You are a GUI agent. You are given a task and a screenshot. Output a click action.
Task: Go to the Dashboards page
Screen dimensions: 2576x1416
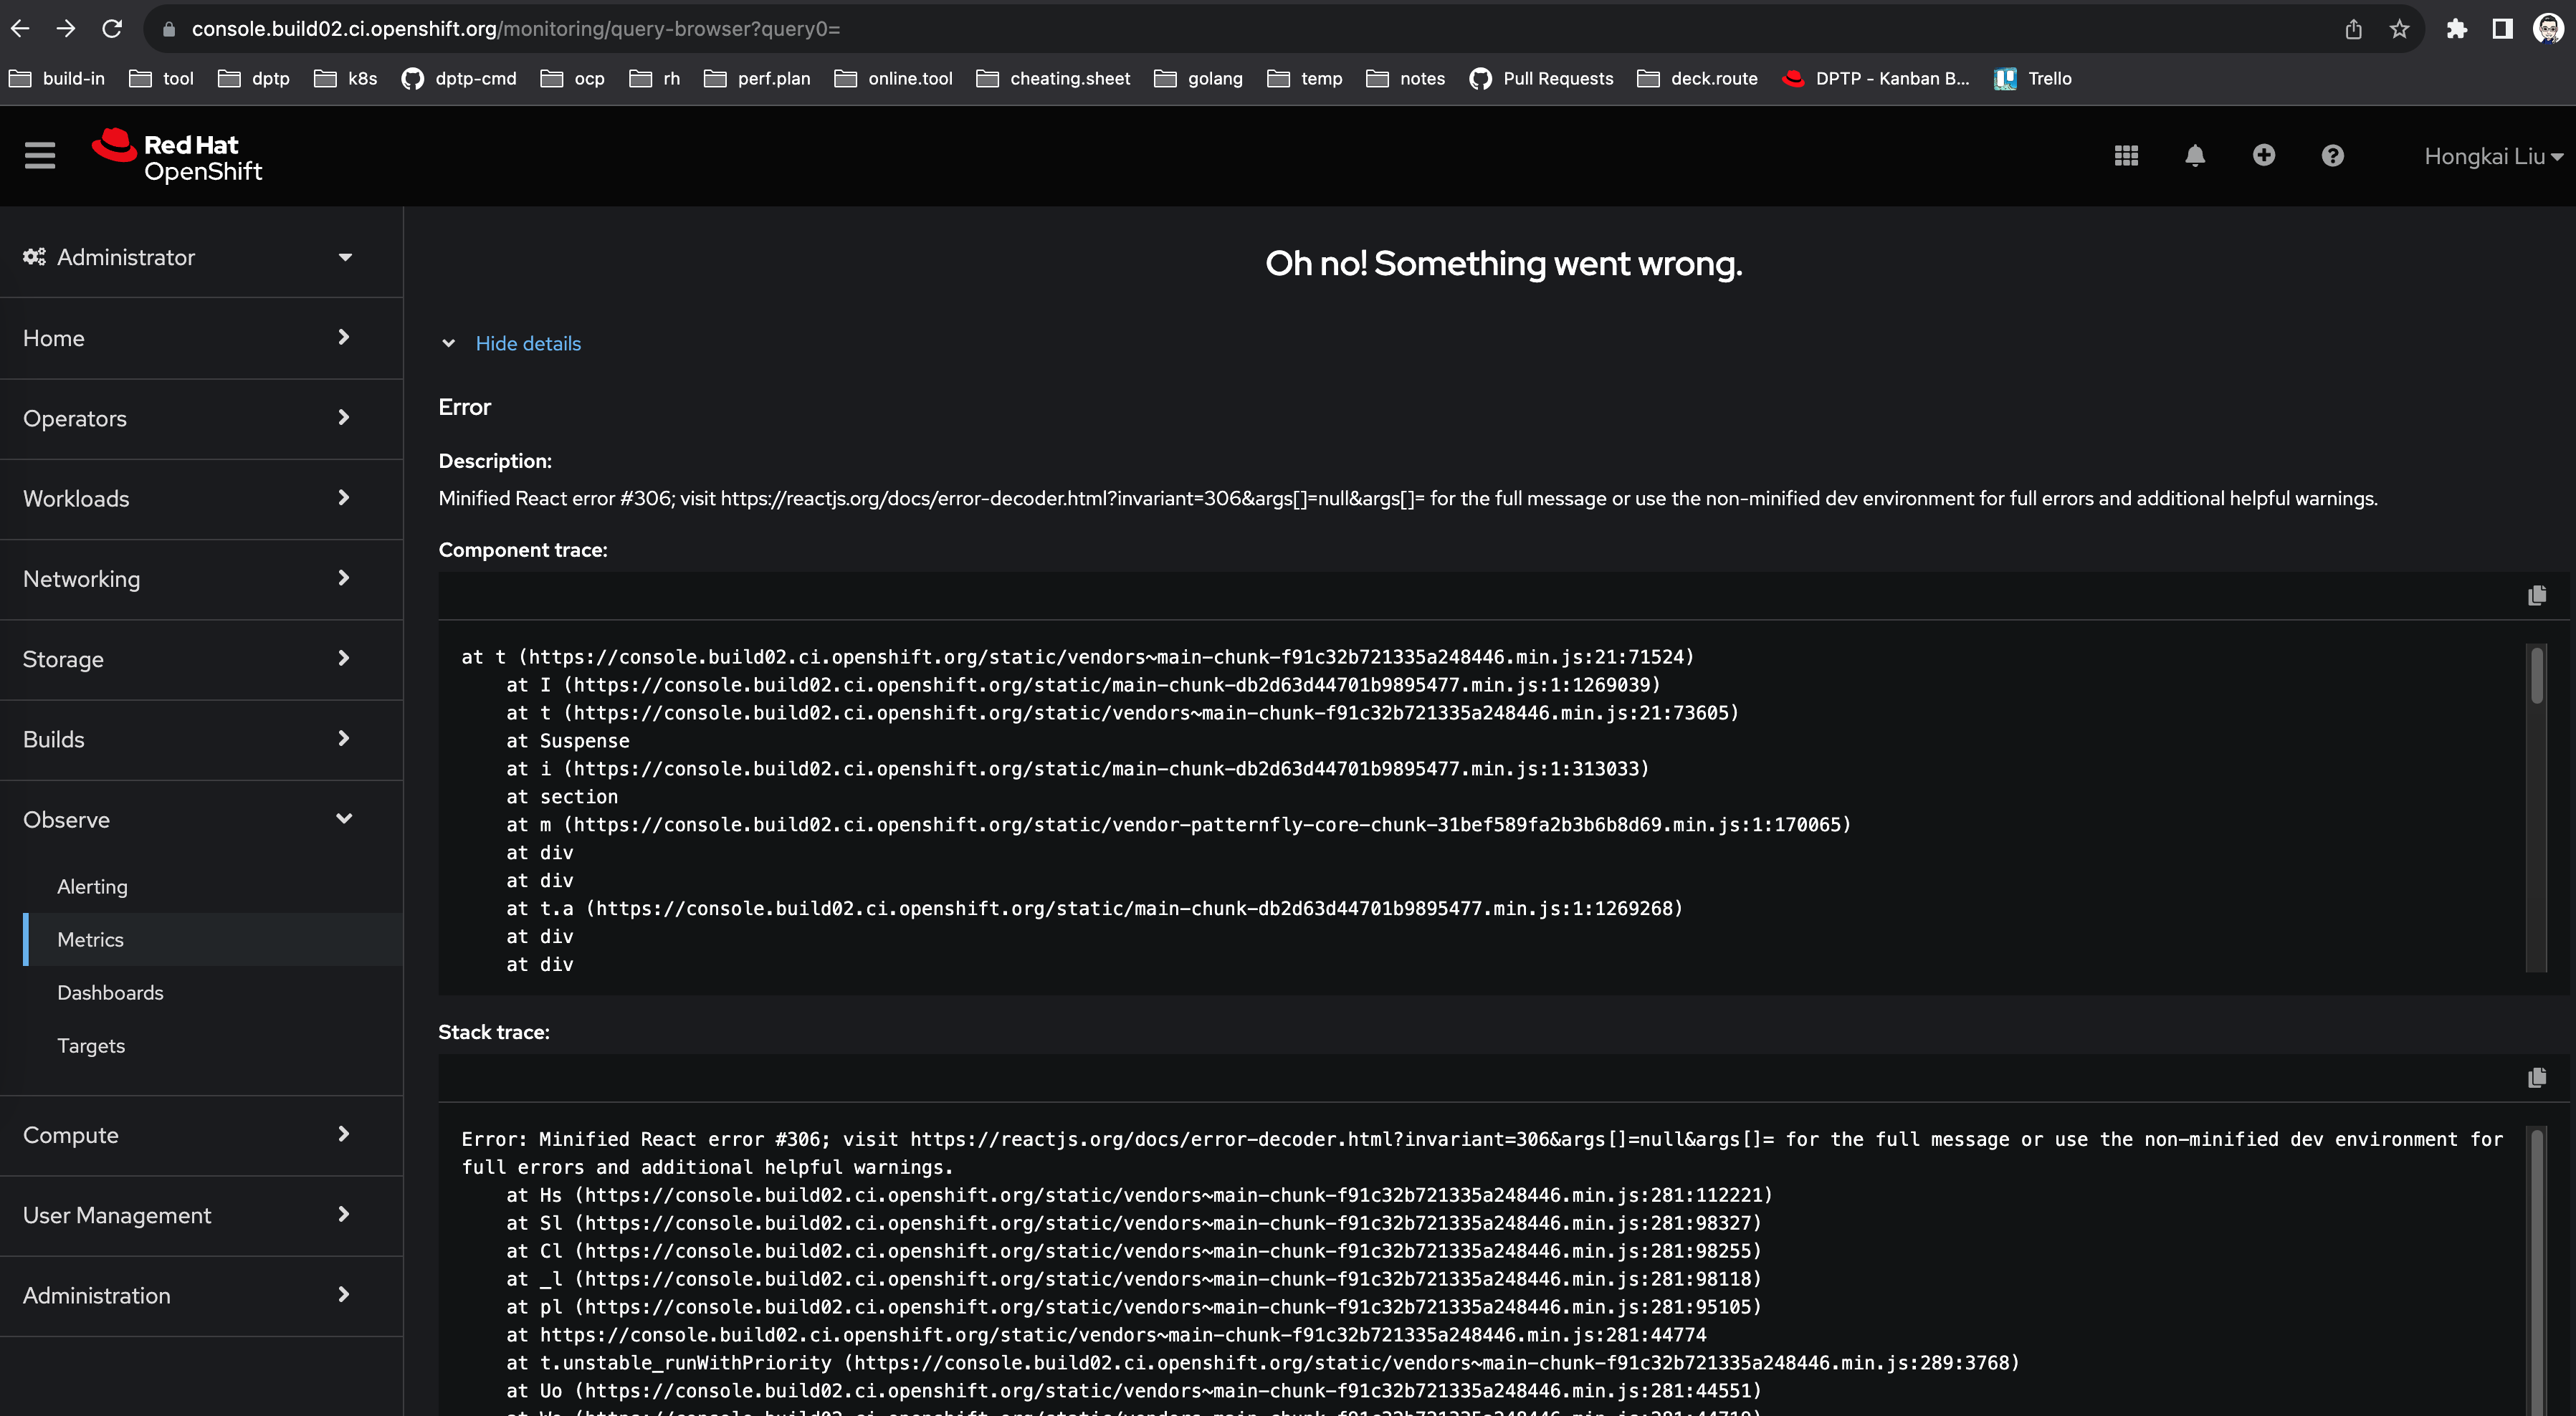click(110, 992)
